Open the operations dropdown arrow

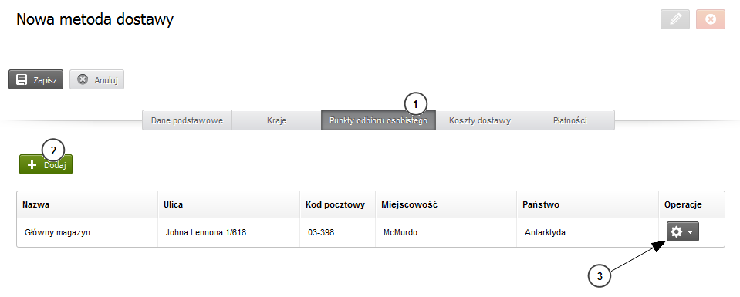click(x=690, y=232)
